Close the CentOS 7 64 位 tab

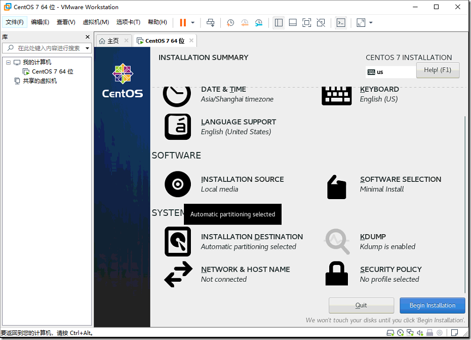pos(191,41)
